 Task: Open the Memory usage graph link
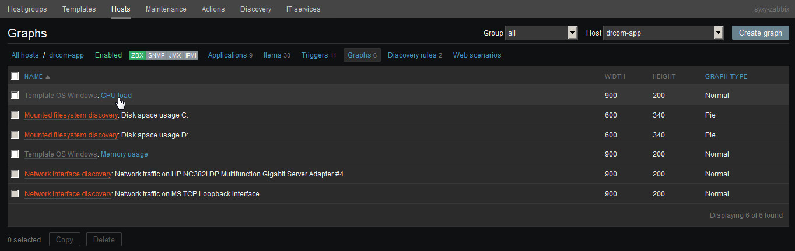124,154
